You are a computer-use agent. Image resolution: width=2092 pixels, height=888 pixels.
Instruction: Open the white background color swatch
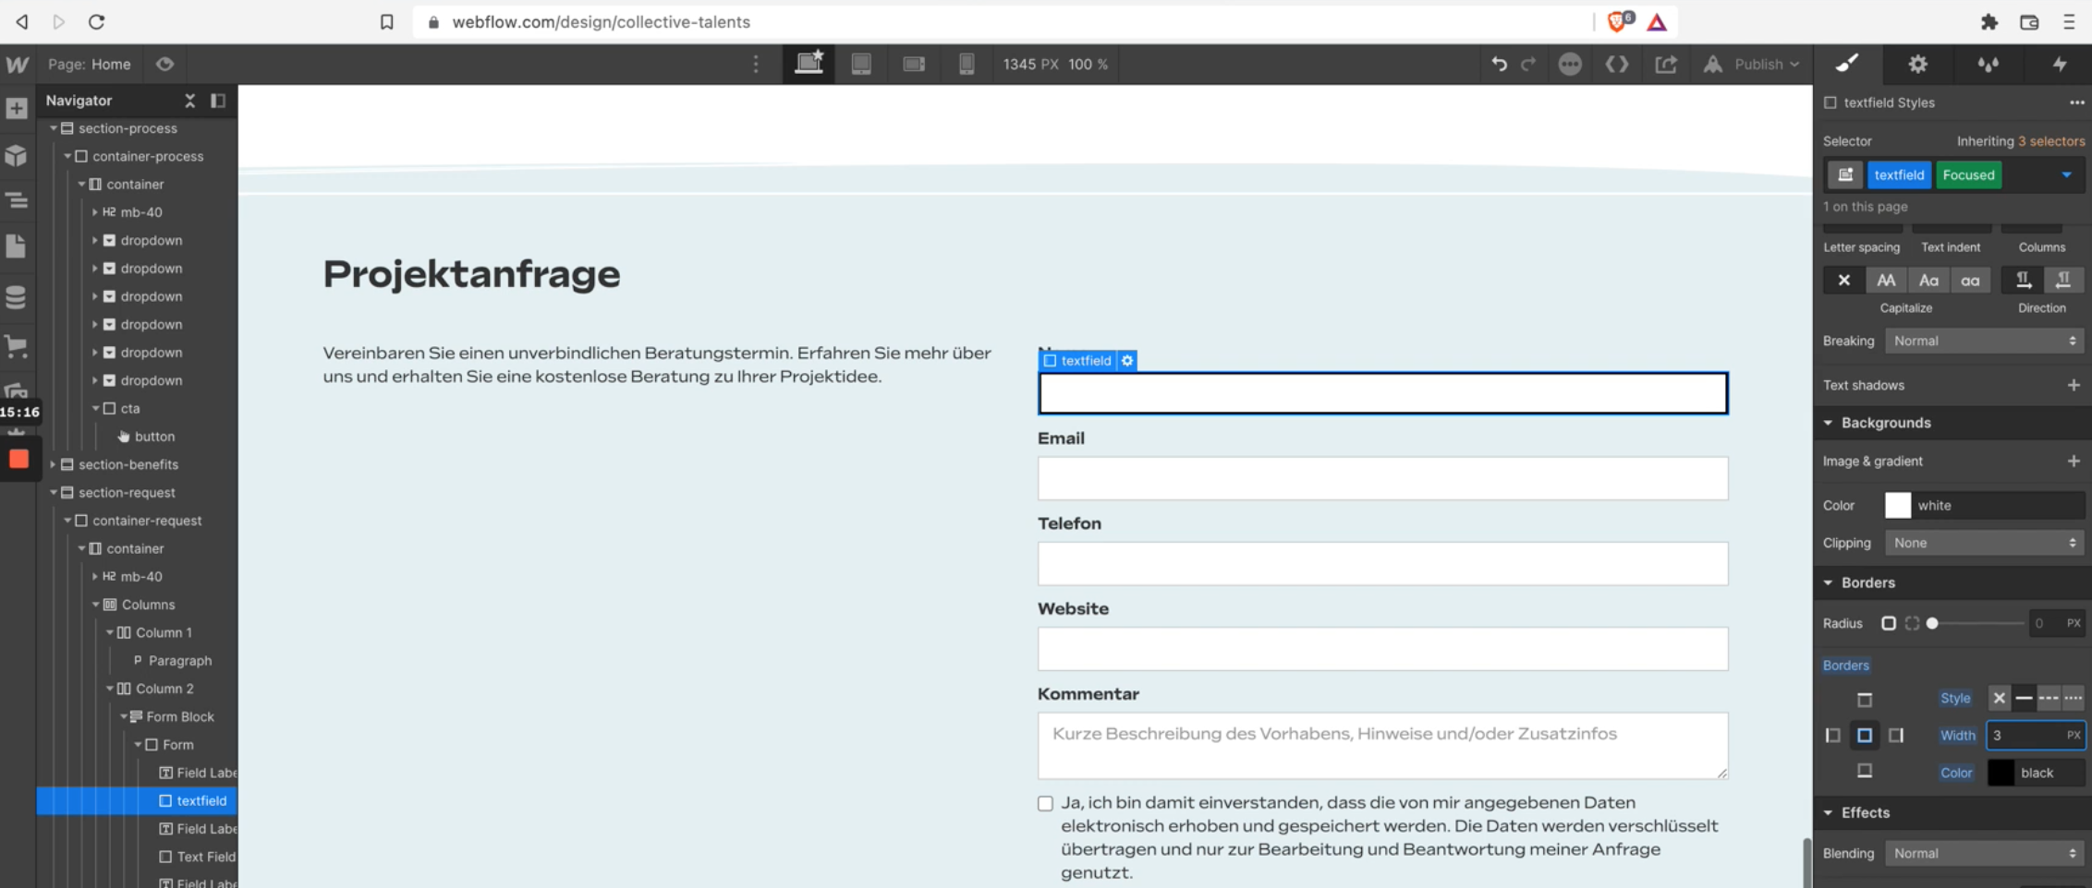(x=1897, y=505)
